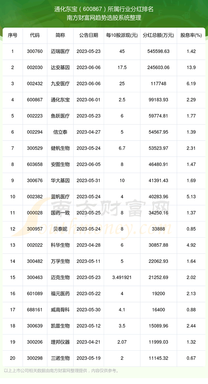
Task: Click the 代码 column header
Action: click(35, 35)
